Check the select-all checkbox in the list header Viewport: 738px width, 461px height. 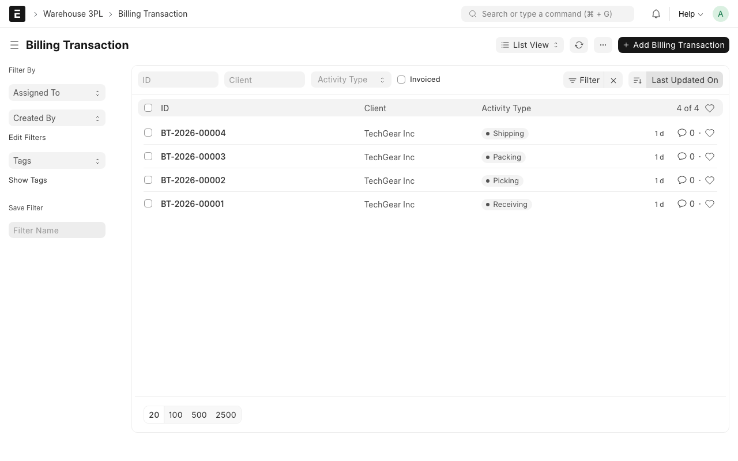(148, 108)
